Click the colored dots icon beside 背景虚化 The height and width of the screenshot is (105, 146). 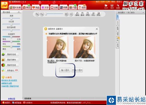pyautogui.click(x=3, y=70)
